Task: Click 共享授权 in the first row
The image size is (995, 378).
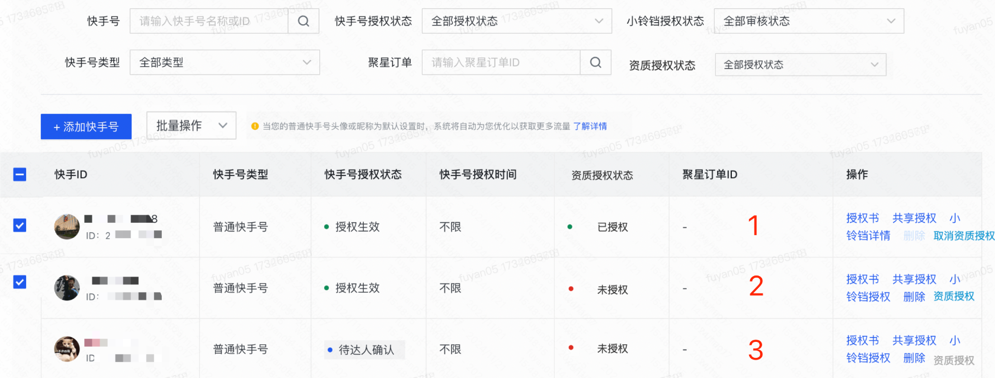Action: click(x=914, y=218)
